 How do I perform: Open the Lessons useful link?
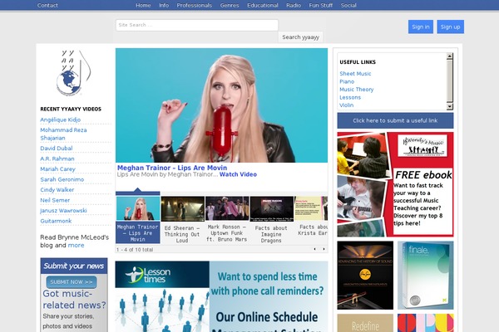coord(350,97)
